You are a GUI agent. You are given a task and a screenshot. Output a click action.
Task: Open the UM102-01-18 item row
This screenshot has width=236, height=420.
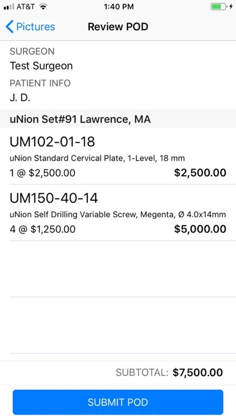click(x=118, y=156)
